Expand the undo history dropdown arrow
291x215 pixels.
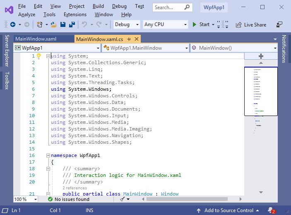tap(91, 24)
